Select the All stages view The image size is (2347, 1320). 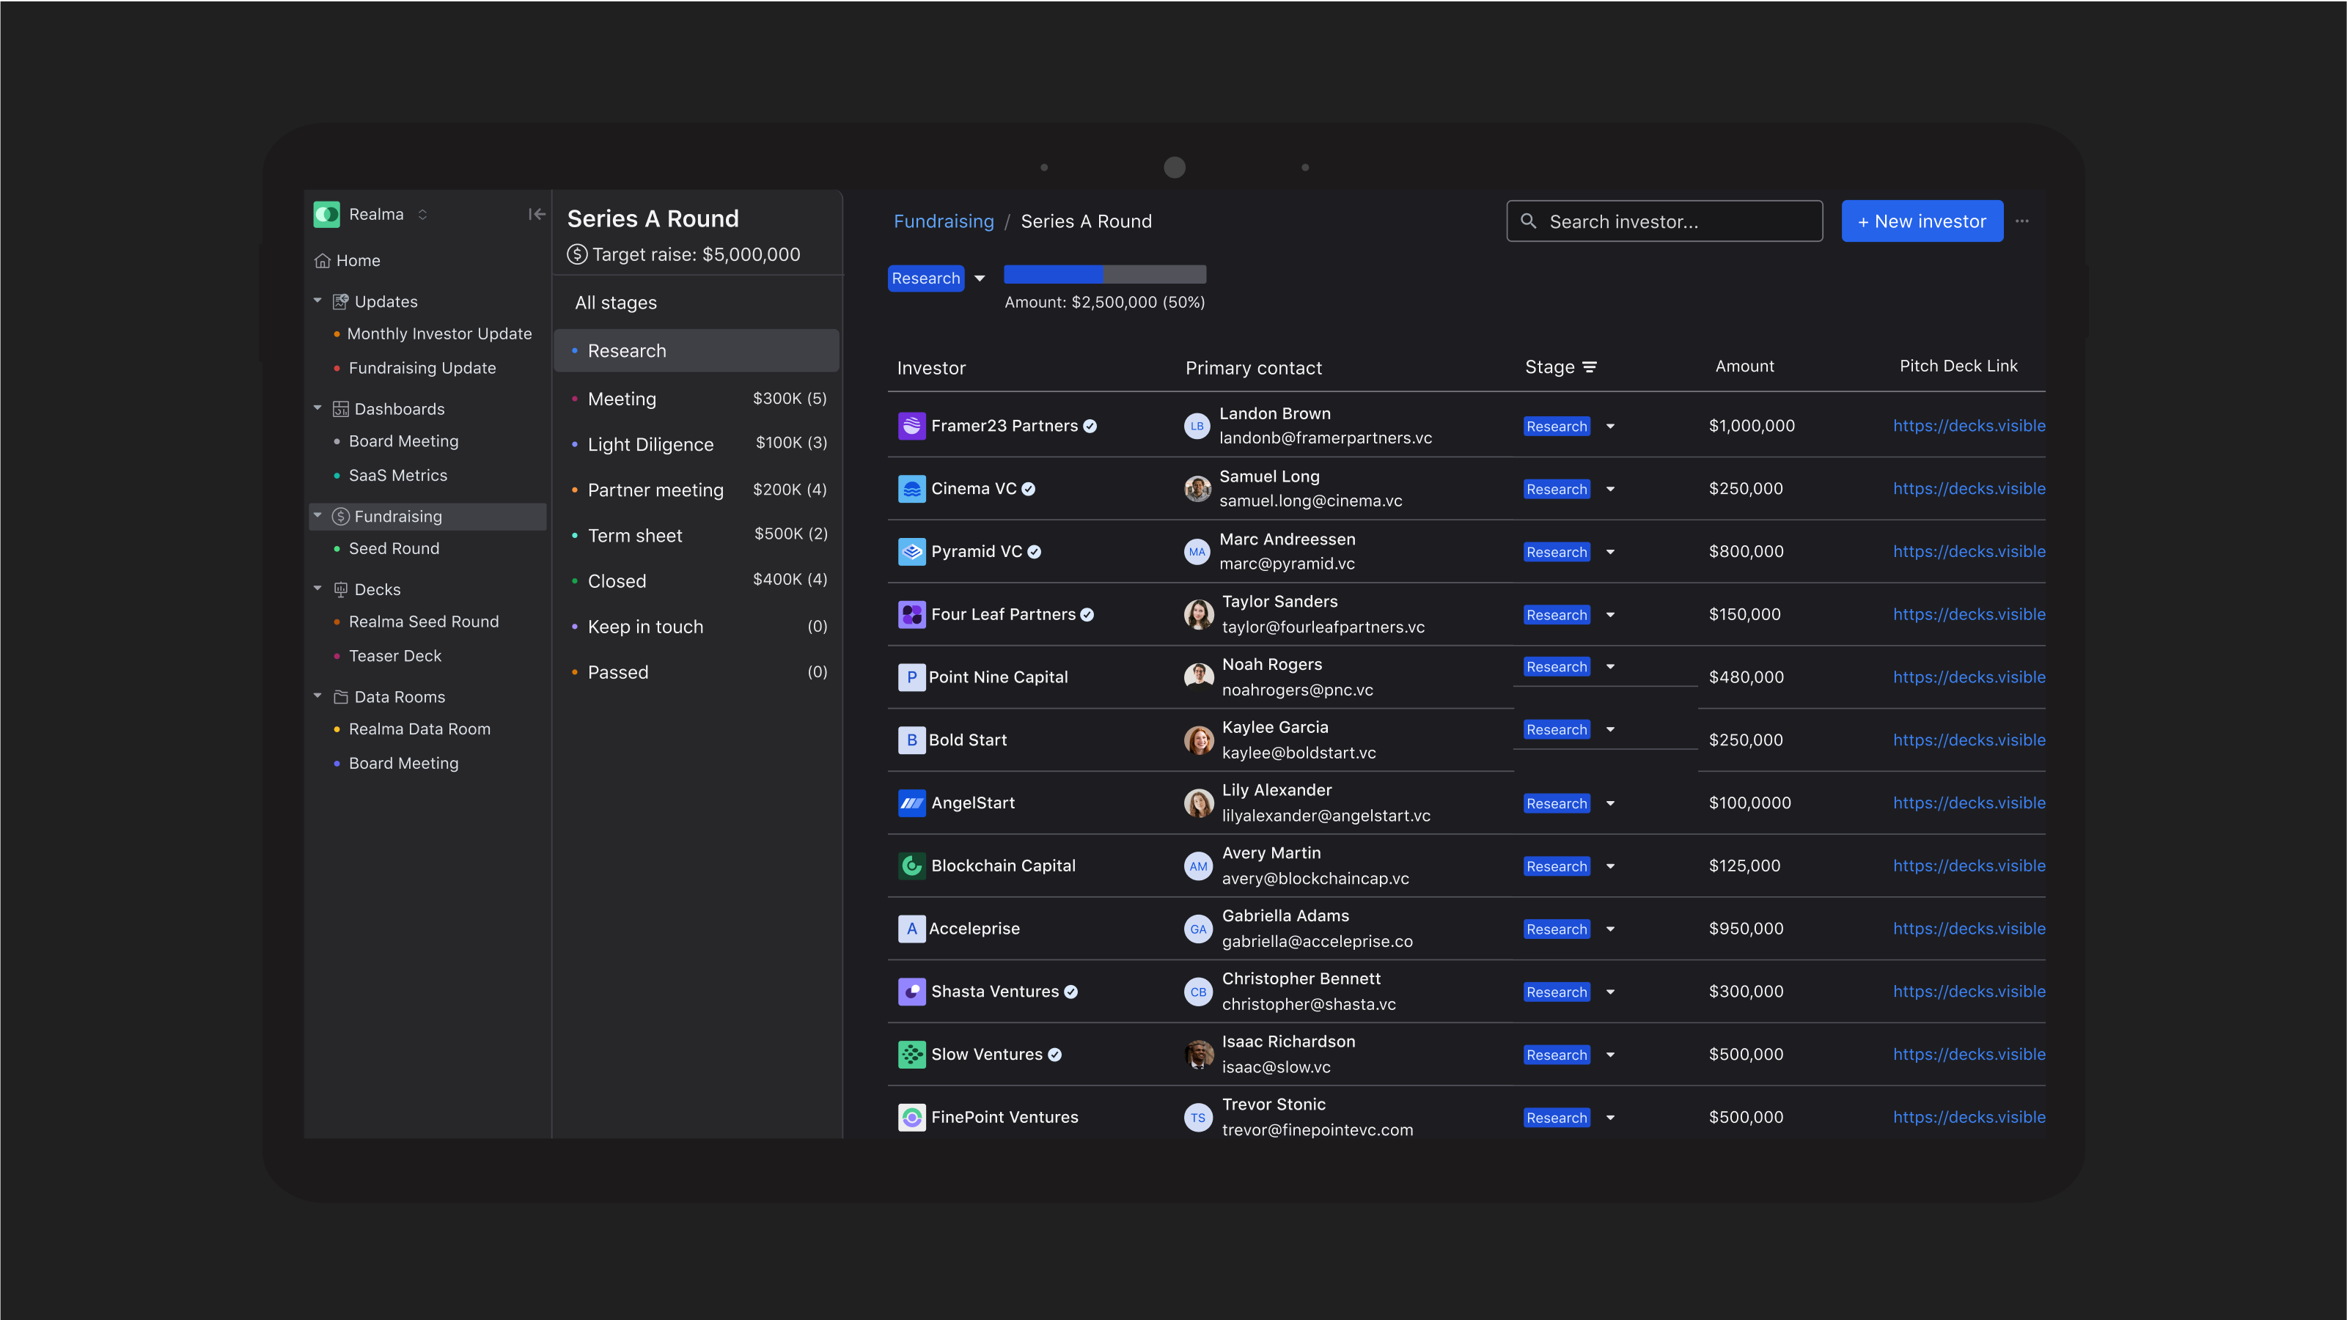click(x=615, y=303)
